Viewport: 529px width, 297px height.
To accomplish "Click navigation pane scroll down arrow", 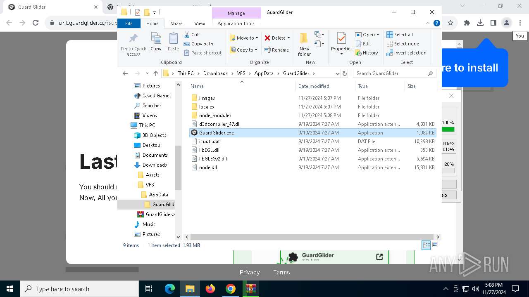I will 178,237.
